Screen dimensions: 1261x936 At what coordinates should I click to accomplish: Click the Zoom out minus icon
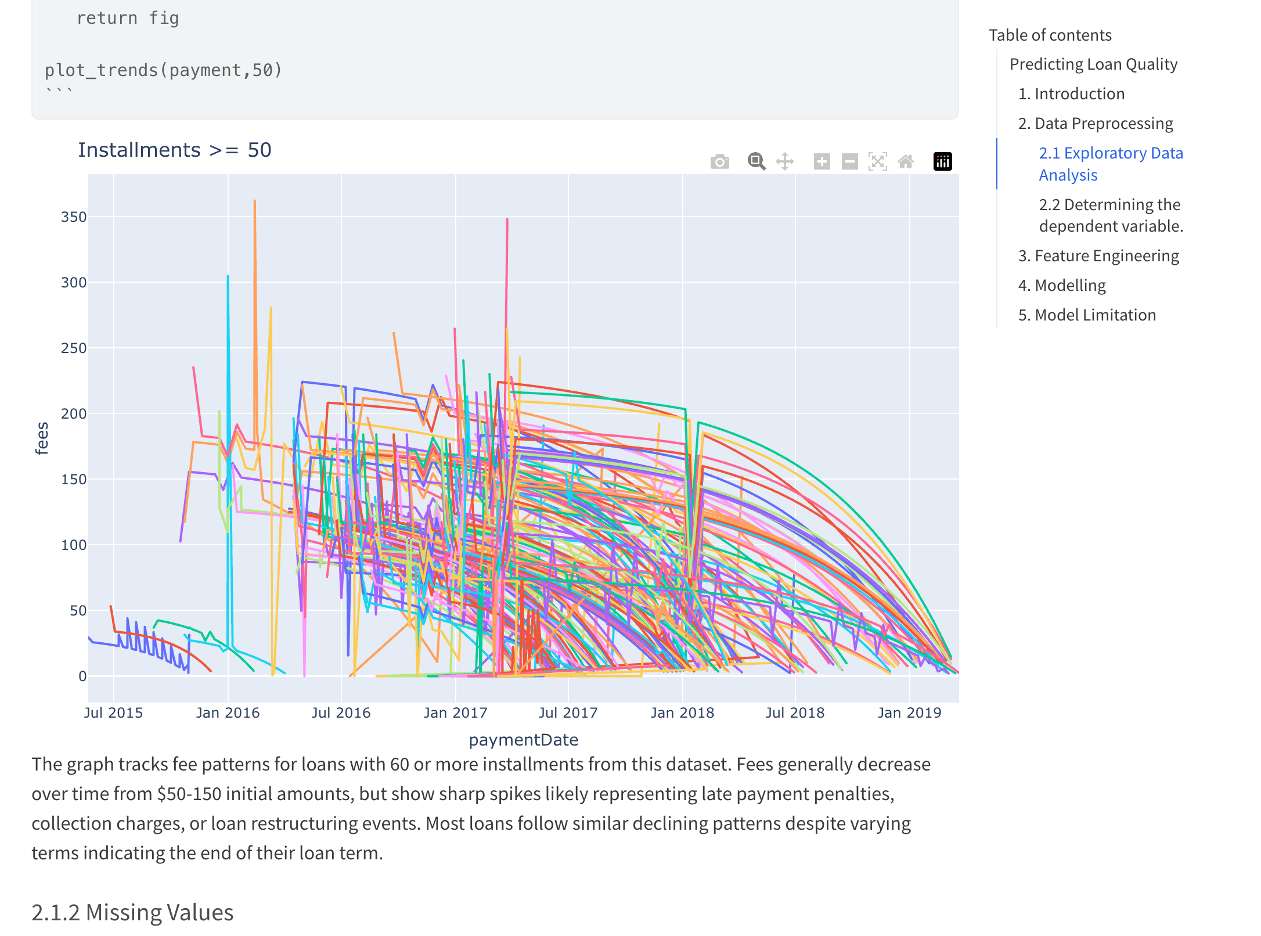click(x=849, y=161)
